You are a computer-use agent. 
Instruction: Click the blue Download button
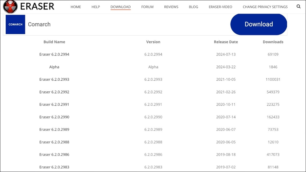[x=259, y=24]
